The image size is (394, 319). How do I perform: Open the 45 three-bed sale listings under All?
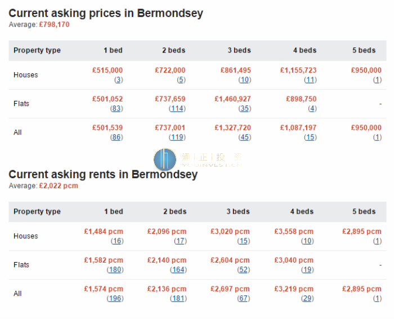[x=245, y=138]
